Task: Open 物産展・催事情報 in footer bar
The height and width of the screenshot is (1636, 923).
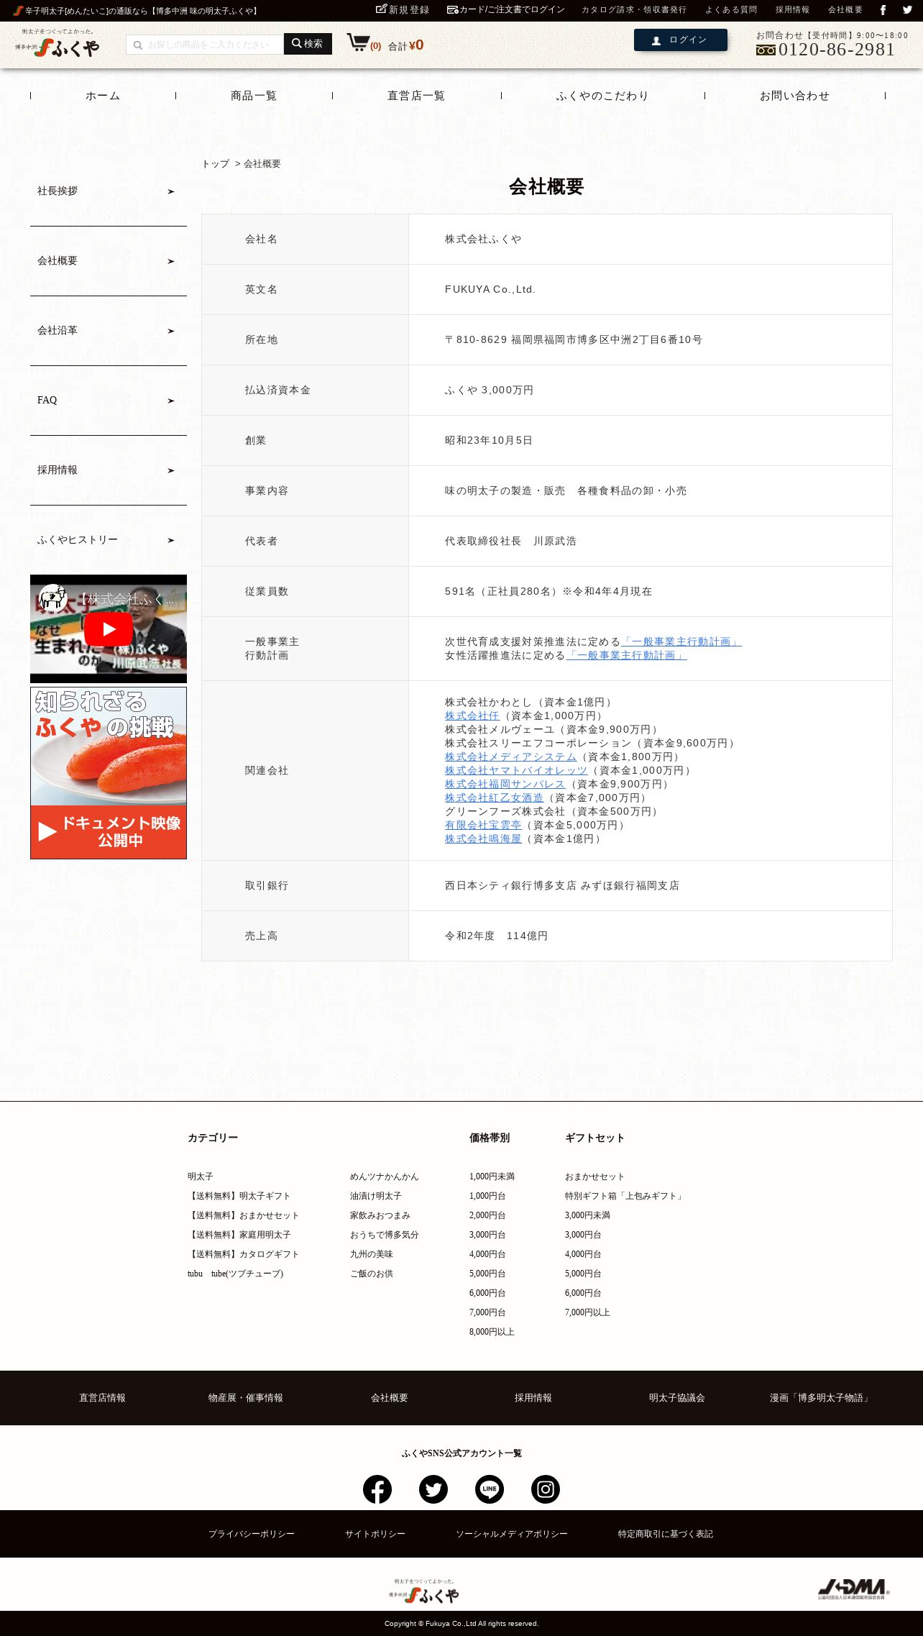Action: pyautogui.click(x=245, y=1398)
